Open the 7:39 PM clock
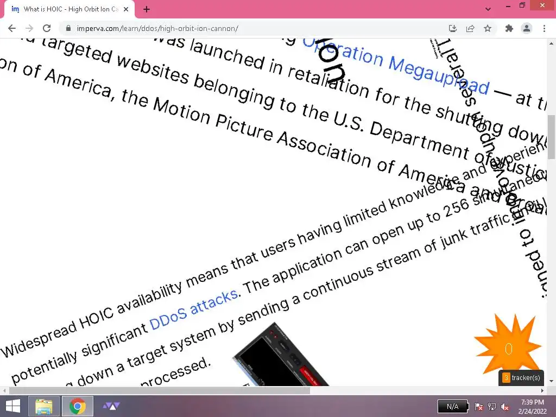 point(532,406)
